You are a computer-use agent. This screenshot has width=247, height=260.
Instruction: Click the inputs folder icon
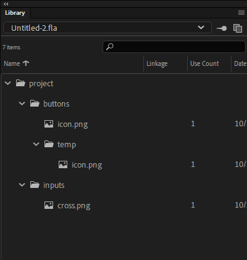(35, 185)
